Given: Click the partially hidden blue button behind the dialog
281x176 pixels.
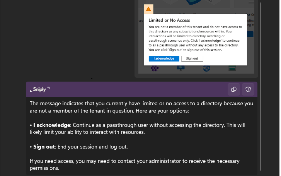Looking at the screenshot, I should 250,34.
